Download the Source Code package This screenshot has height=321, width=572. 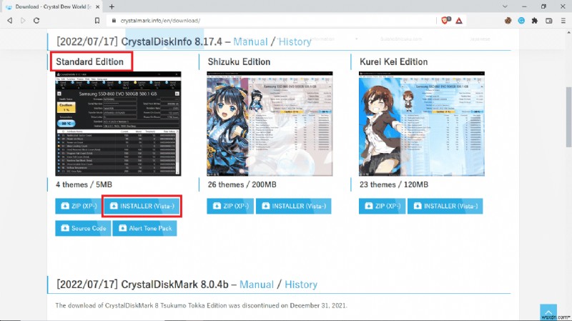coord(83,228)
